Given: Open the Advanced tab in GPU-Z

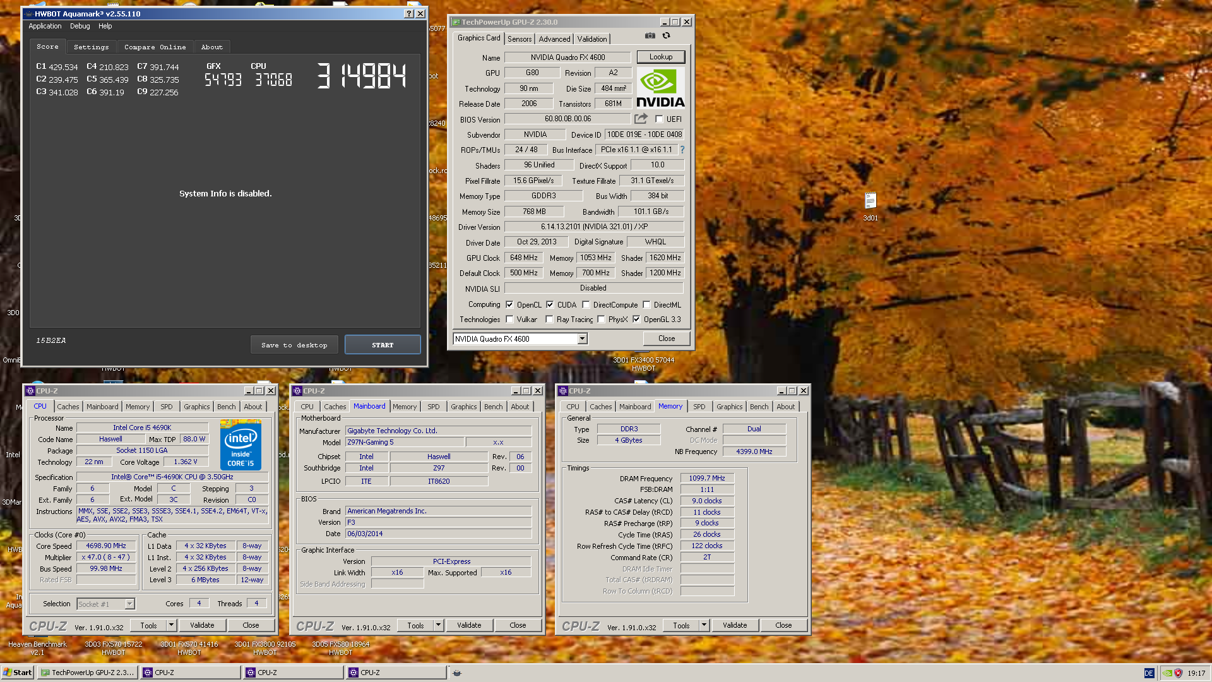Looking at the screenshot, I should [x=554, y=39].
